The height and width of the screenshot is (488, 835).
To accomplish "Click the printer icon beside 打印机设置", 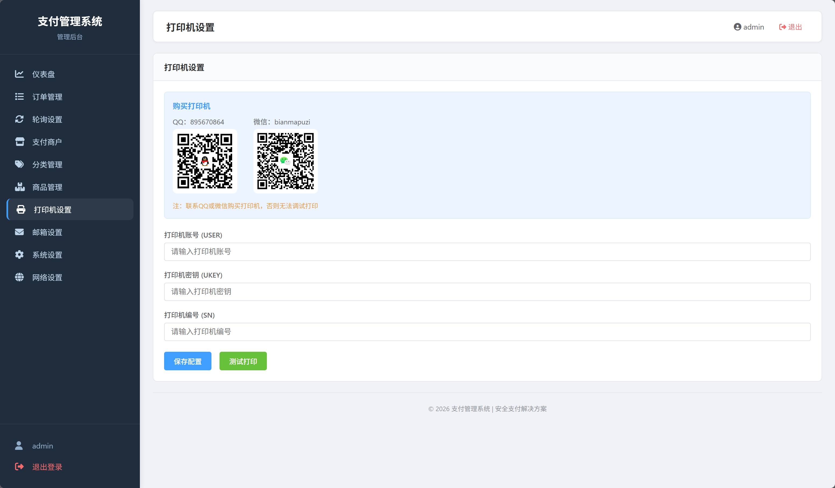I will [21, 210].
